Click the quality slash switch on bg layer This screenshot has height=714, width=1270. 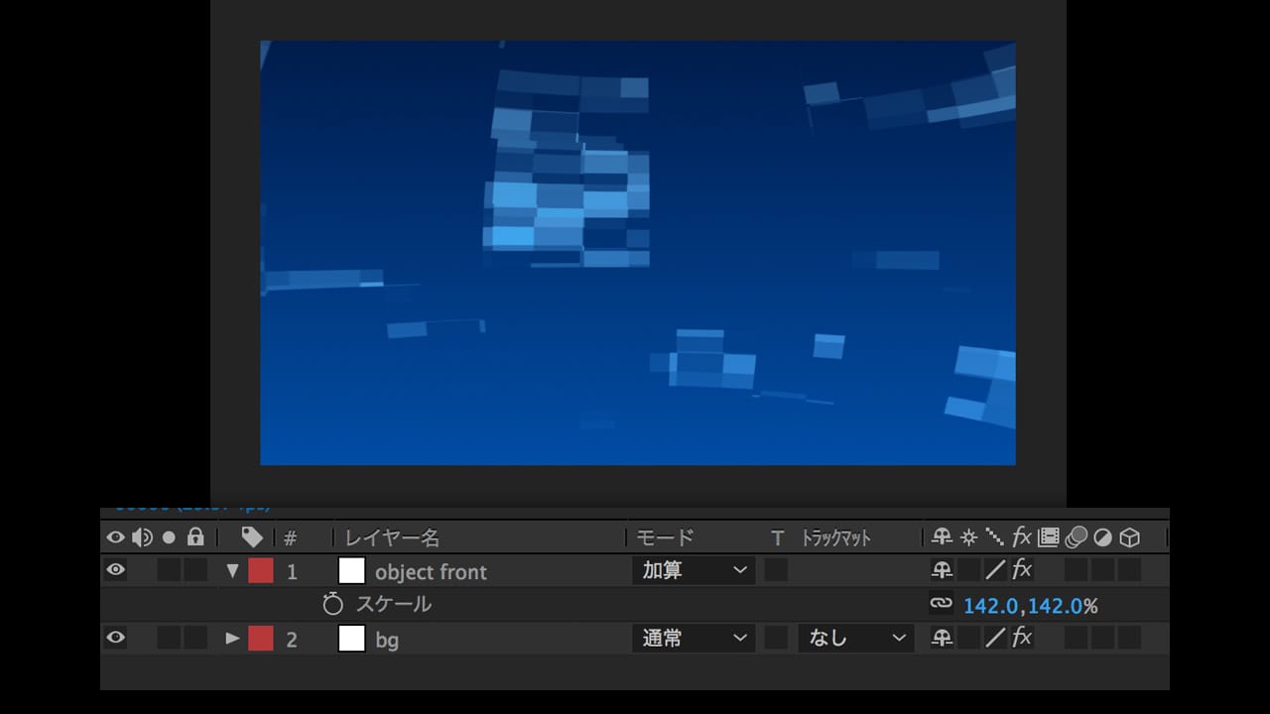point(995,639)
